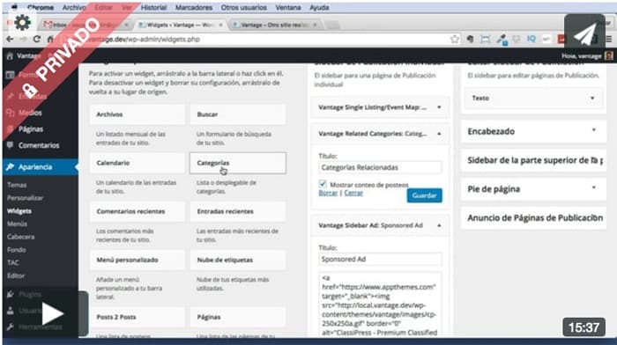This screenshot has width=617, height=345.
Task: Click the eyedropper color picker extension
Action: 502,40
